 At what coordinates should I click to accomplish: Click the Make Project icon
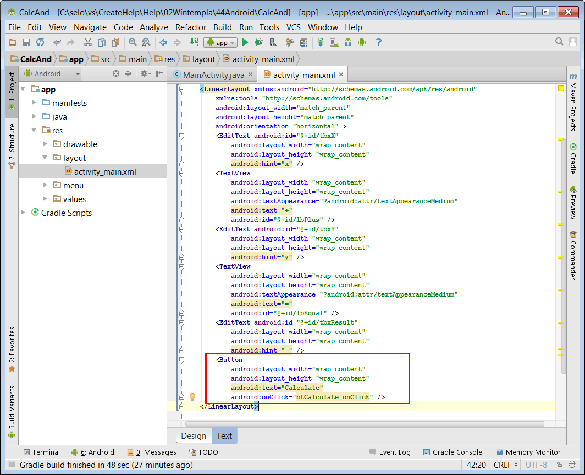coord(194,42)
